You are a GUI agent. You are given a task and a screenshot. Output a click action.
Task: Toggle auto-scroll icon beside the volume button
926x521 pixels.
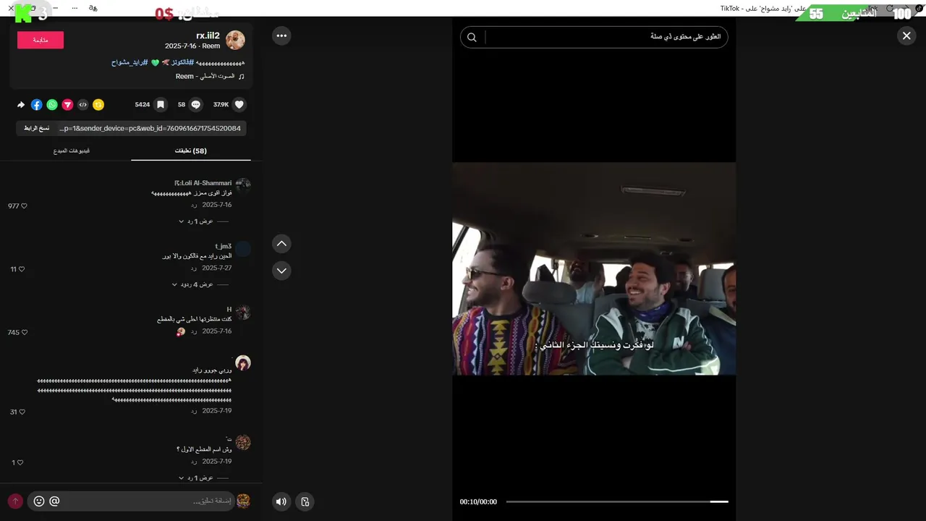[x=305, y=501]
